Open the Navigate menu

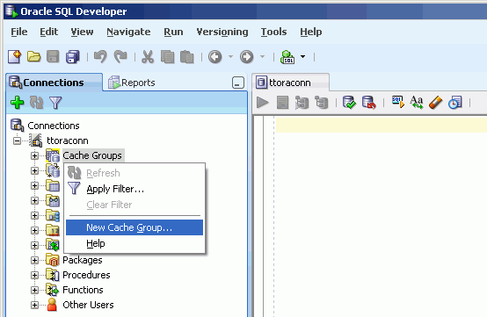[x=128, y=32]
